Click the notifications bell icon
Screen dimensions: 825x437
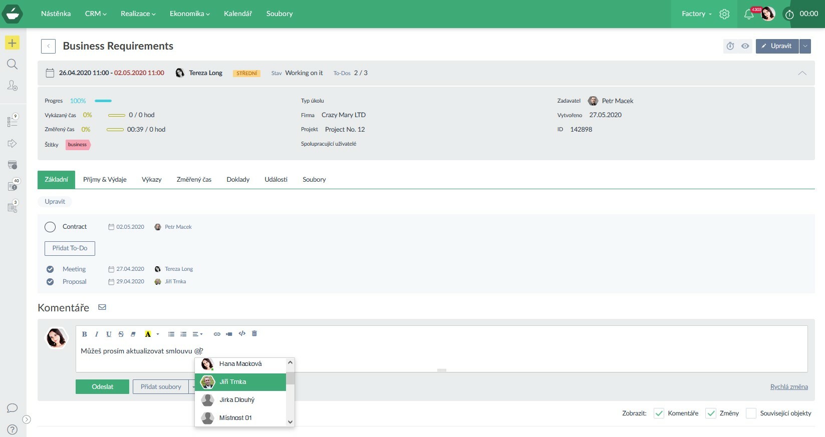(748, 14)
